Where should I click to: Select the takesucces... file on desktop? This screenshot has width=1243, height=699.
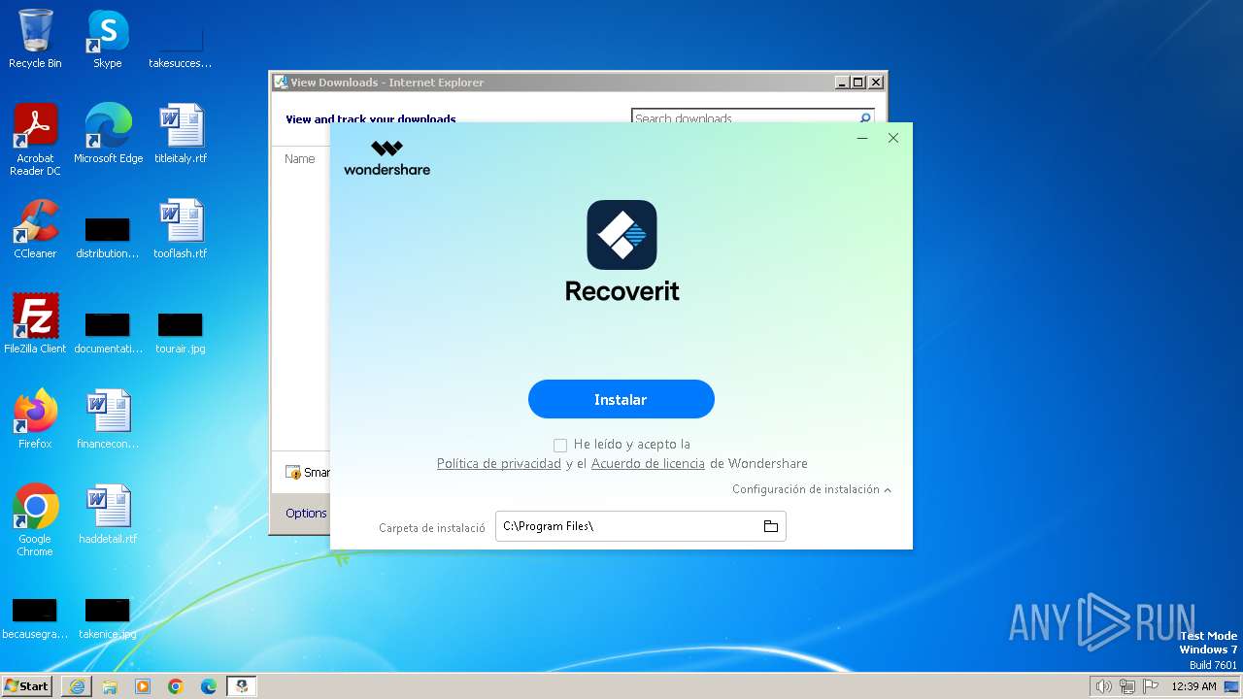181,49
